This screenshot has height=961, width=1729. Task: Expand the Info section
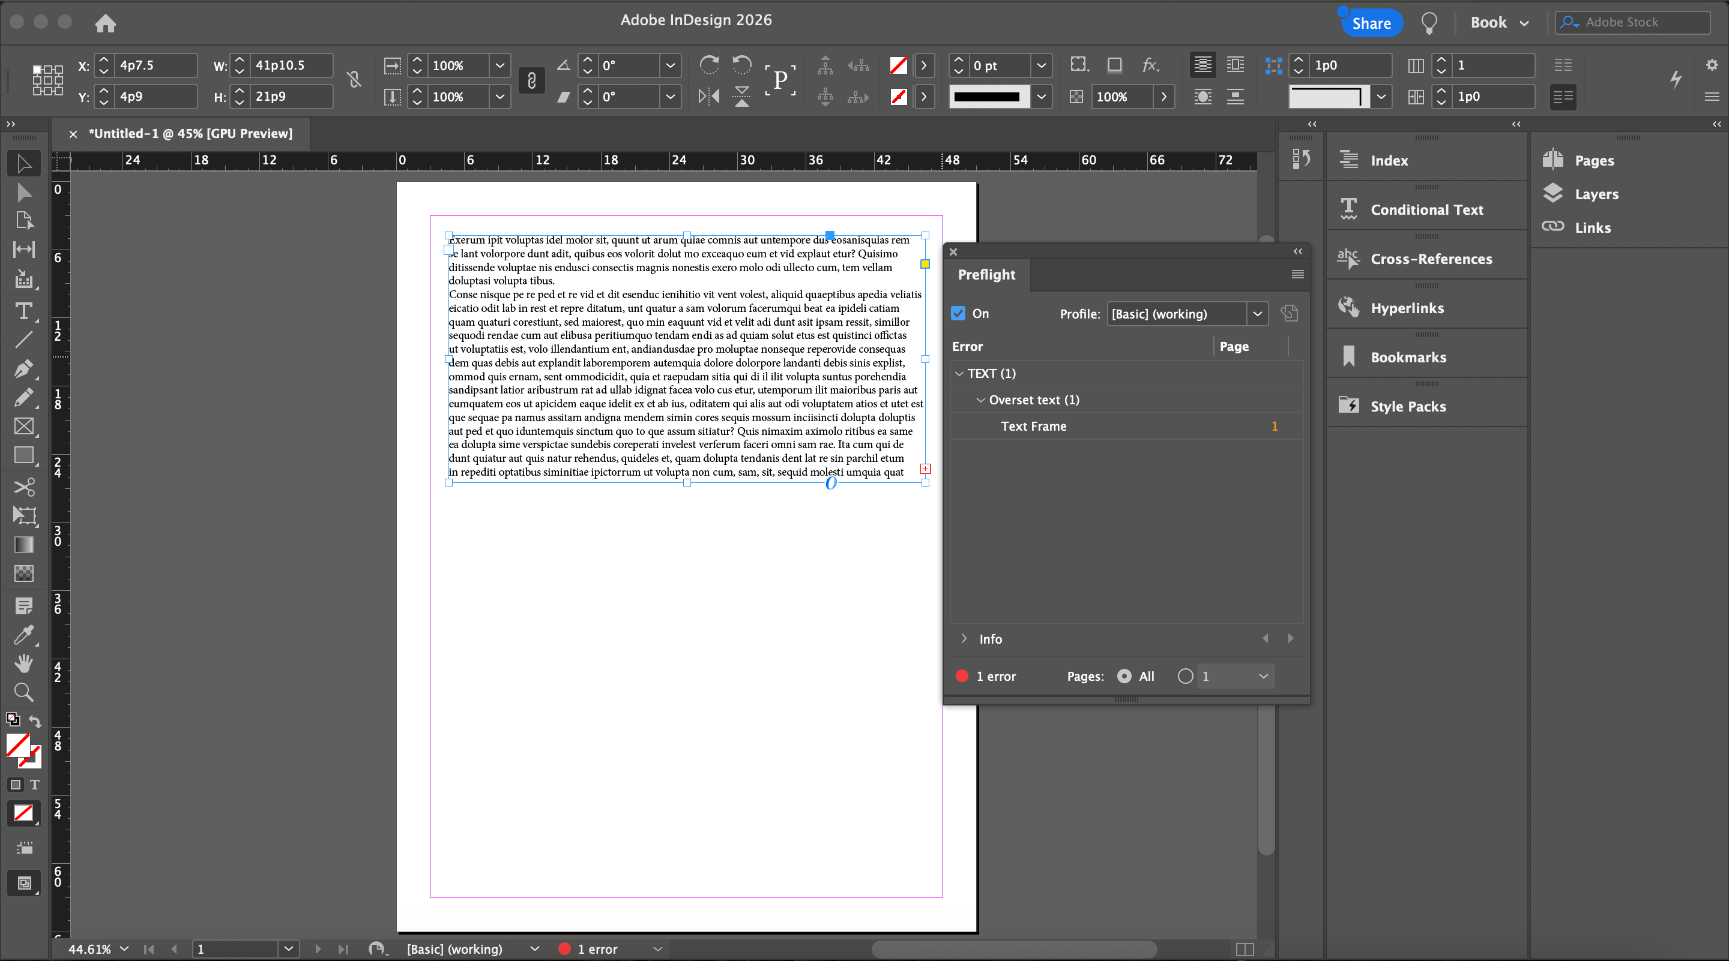pos(964,638)
